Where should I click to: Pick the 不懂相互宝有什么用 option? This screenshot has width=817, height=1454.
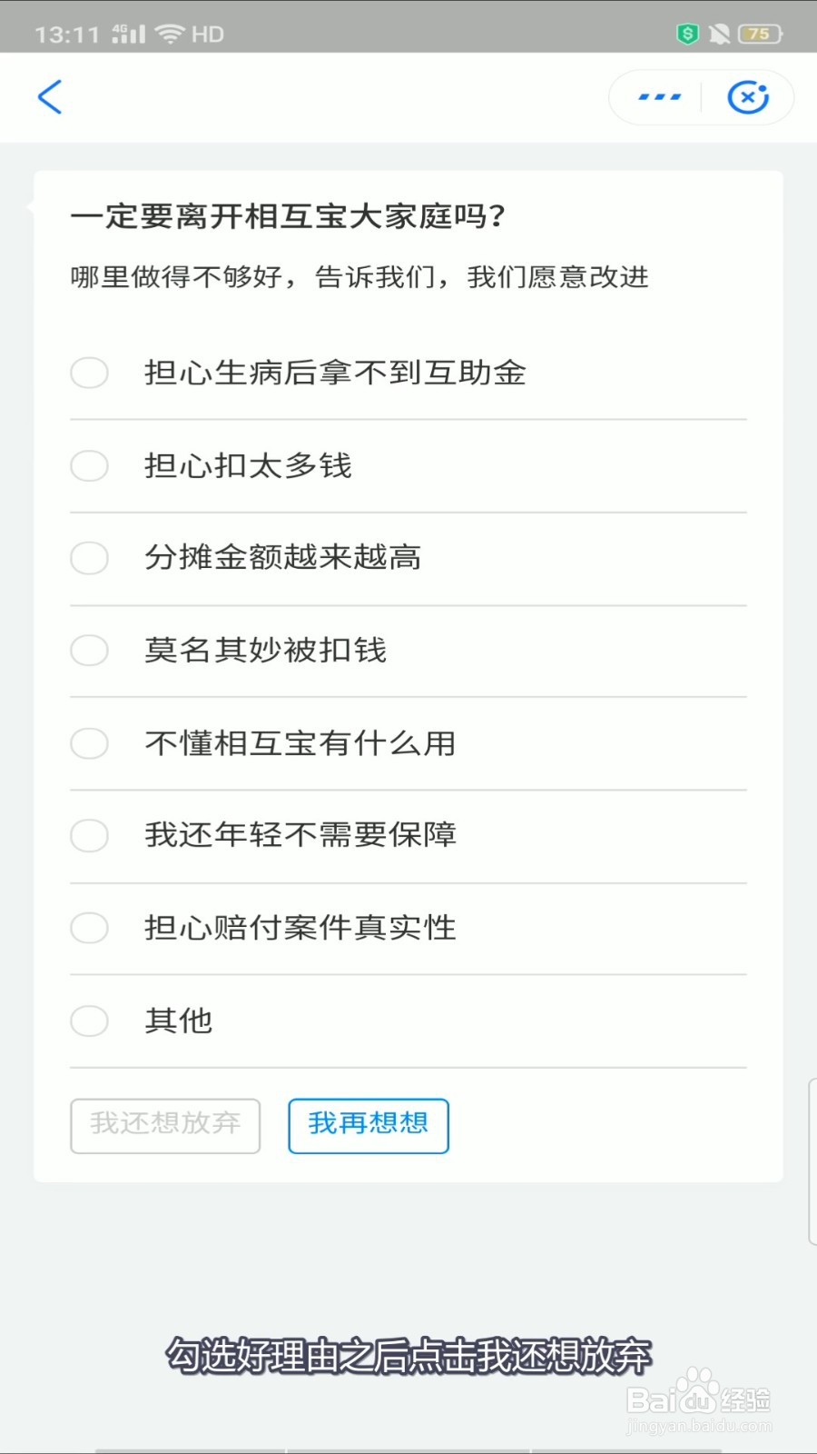[408, 743]
